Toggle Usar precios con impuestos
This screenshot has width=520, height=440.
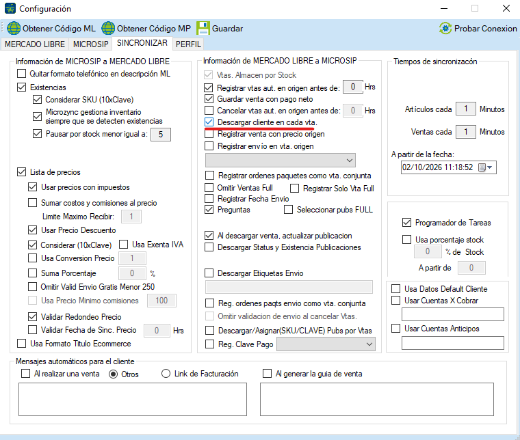tap(33, 187)
